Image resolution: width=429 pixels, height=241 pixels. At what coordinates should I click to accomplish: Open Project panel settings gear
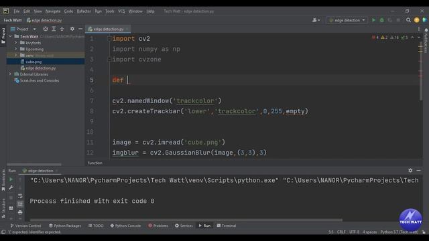[x=72, y=29]
